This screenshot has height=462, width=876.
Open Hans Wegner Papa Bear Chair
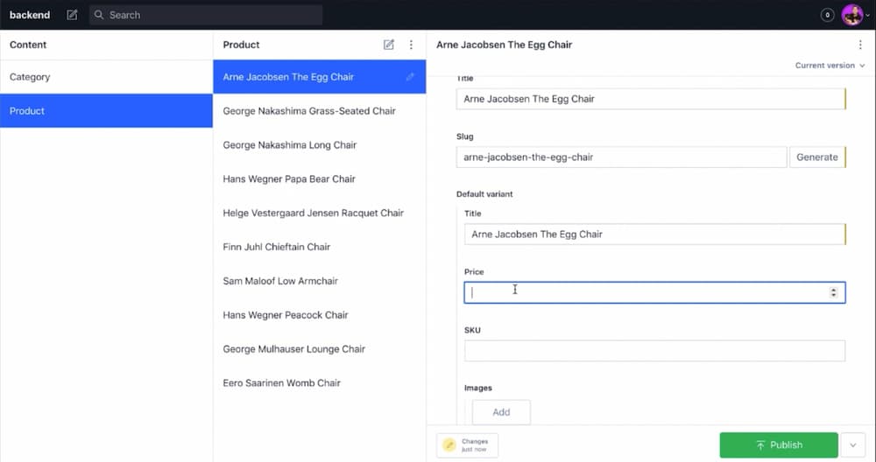coord(289,179)
